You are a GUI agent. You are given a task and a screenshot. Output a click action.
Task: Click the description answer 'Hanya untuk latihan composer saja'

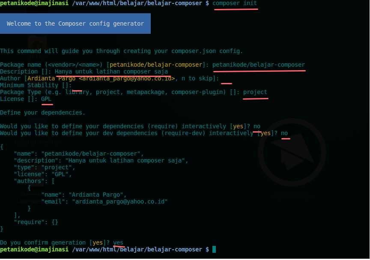click(111, 72)
